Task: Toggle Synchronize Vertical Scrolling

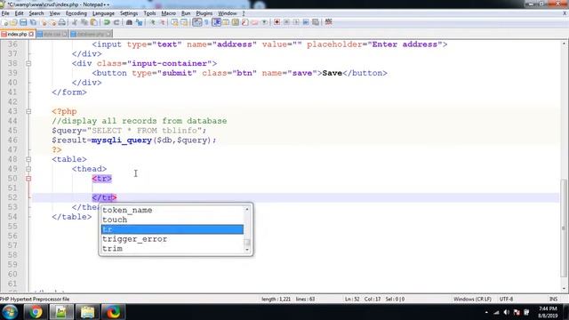Action: pyautogui.click(x=174, y=22)
